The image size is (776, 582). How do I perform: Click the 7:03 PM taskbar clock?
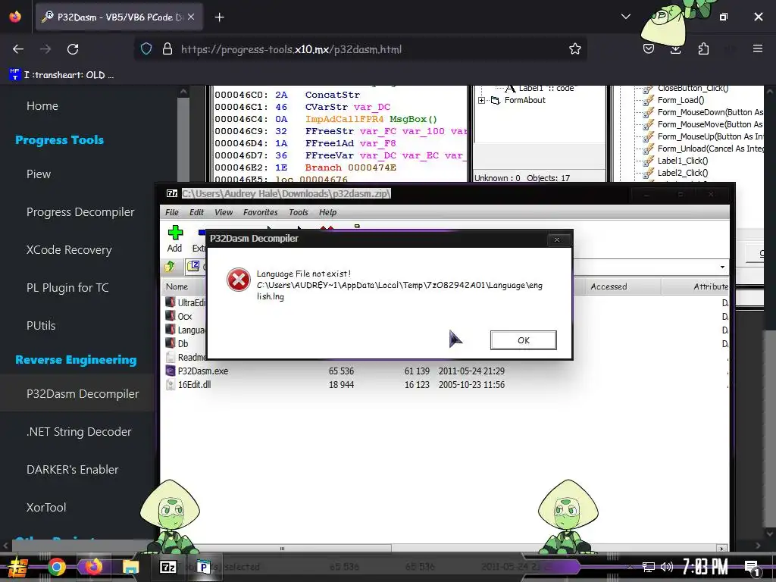click(x=705, y=567)
